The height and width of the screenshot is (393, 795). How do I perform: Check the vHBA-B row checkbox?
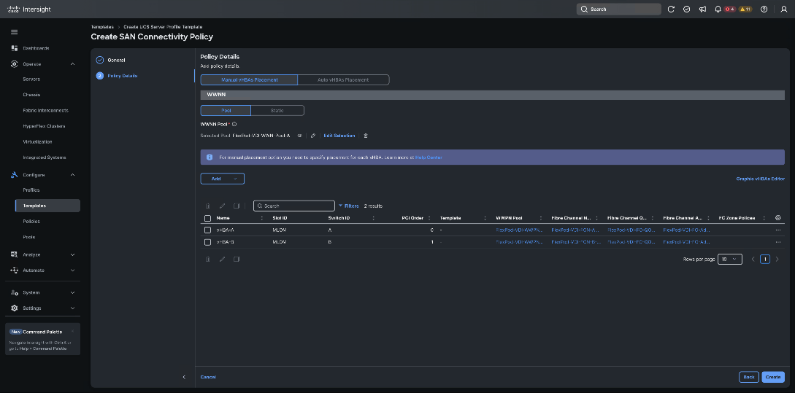(207, 242)
